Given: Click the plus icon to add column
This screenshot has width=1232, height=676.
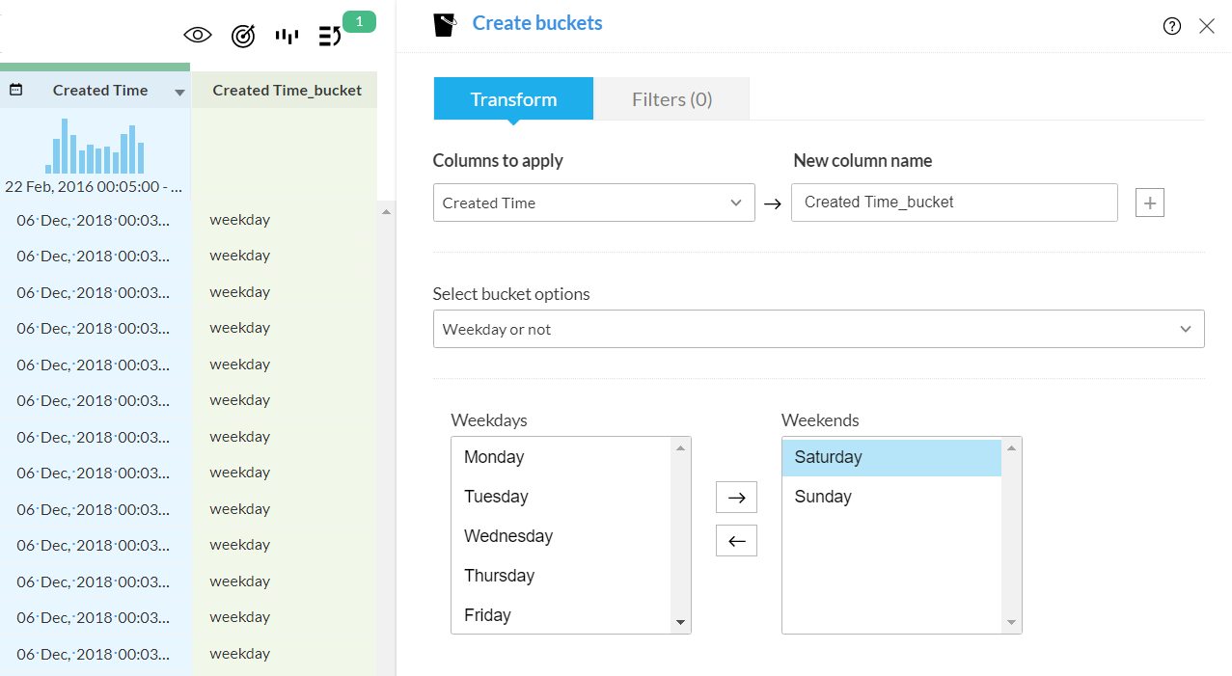Looking at the screenshot, I should click(x=1150, y=203).
